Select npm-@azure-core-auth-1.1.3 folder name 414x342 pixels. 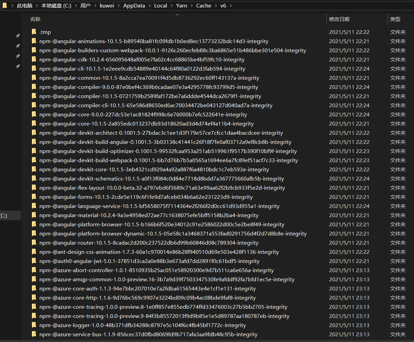[x=147, y=288]
